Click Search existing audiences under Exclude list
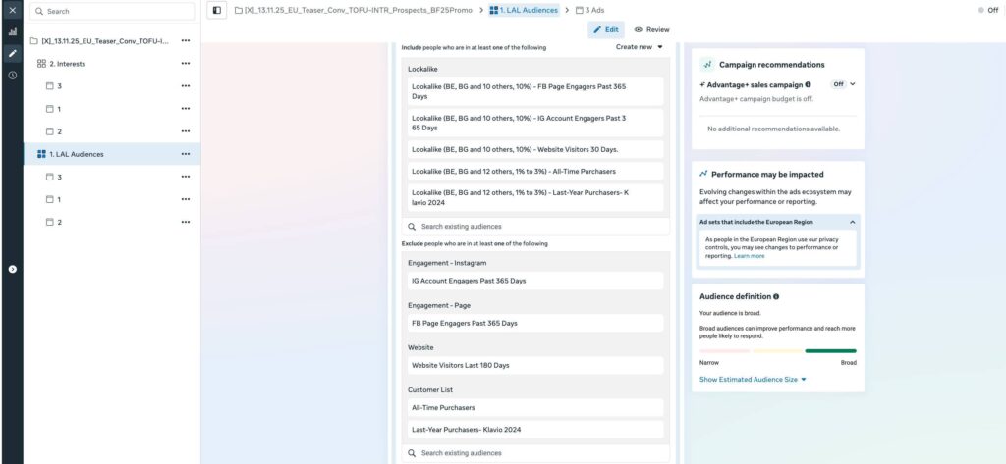 point(535,453)
